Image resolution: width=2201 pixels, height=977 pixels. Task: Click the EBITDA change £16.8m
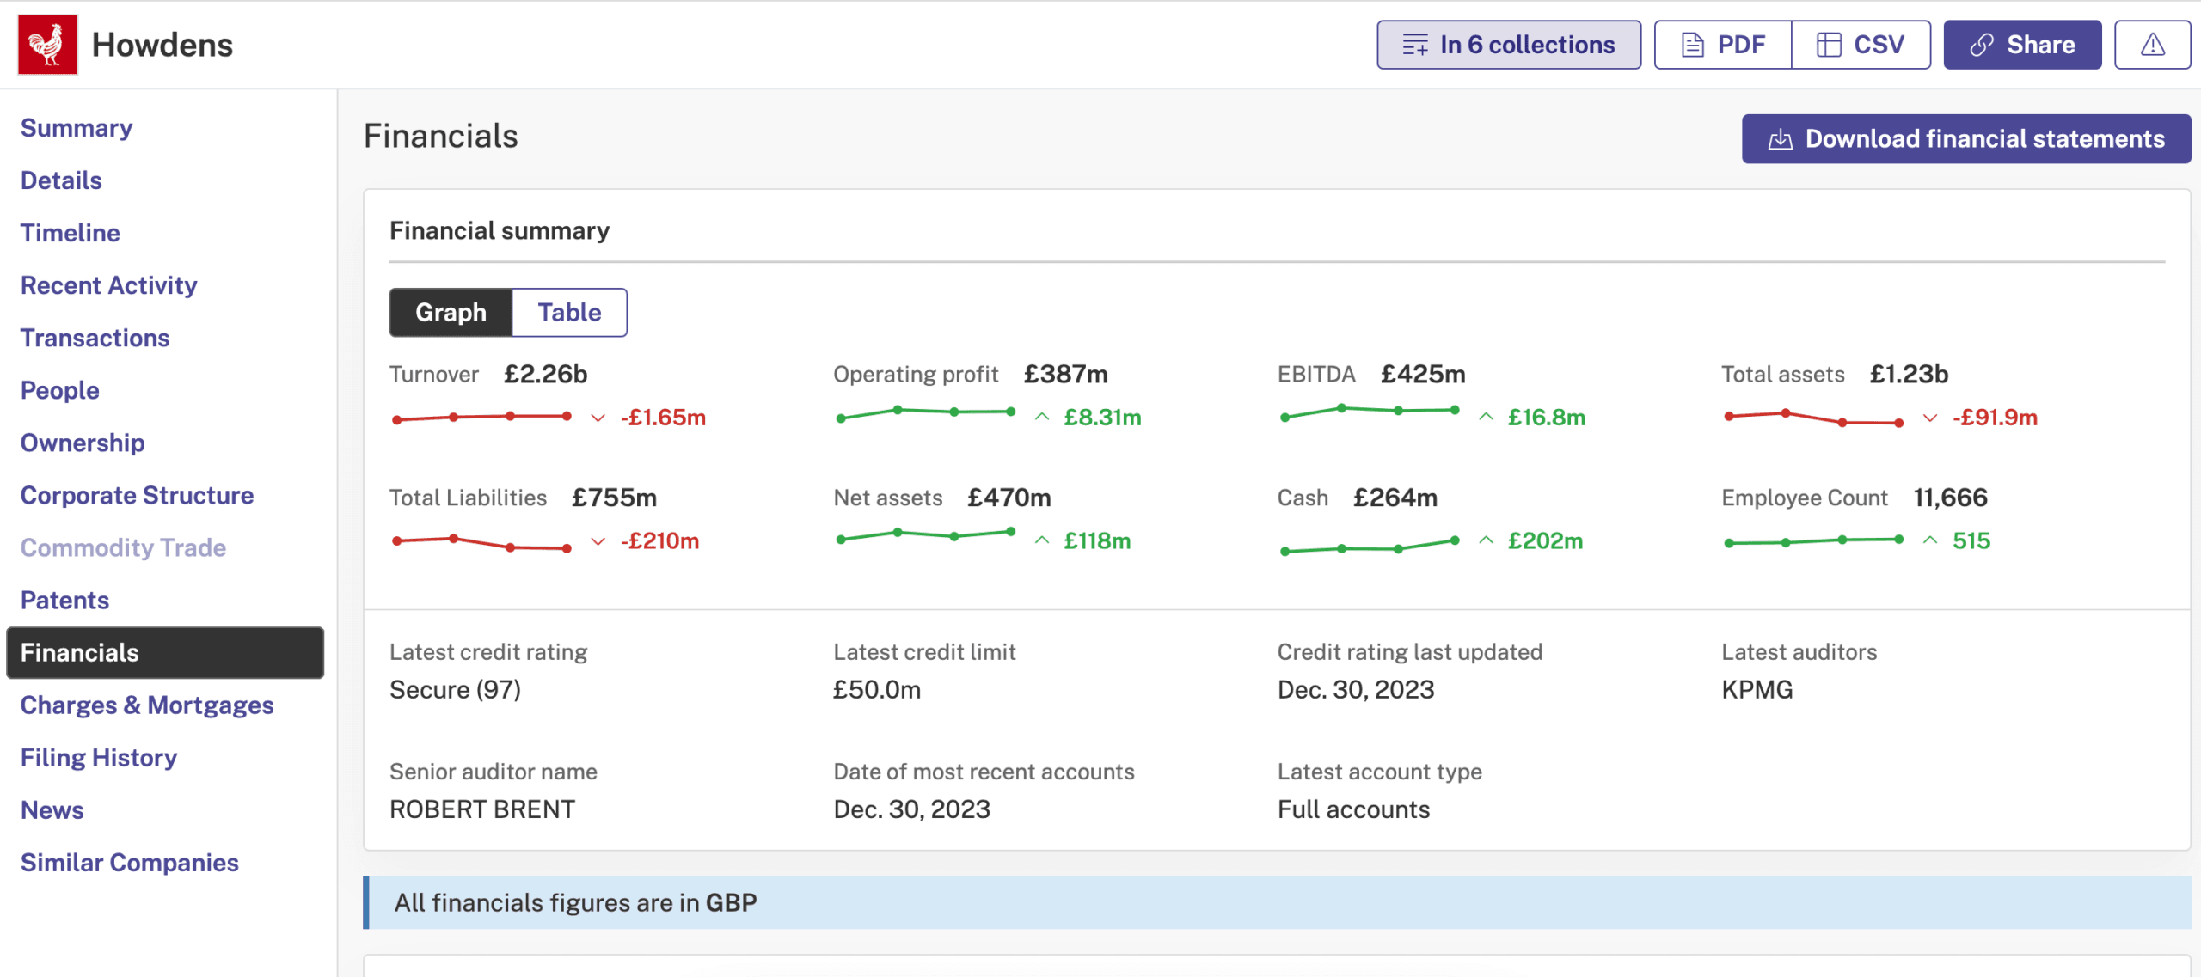pos(1547,418)
